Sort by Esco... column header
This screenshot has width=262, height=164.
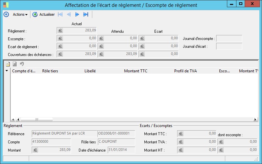tap(224, 71)
